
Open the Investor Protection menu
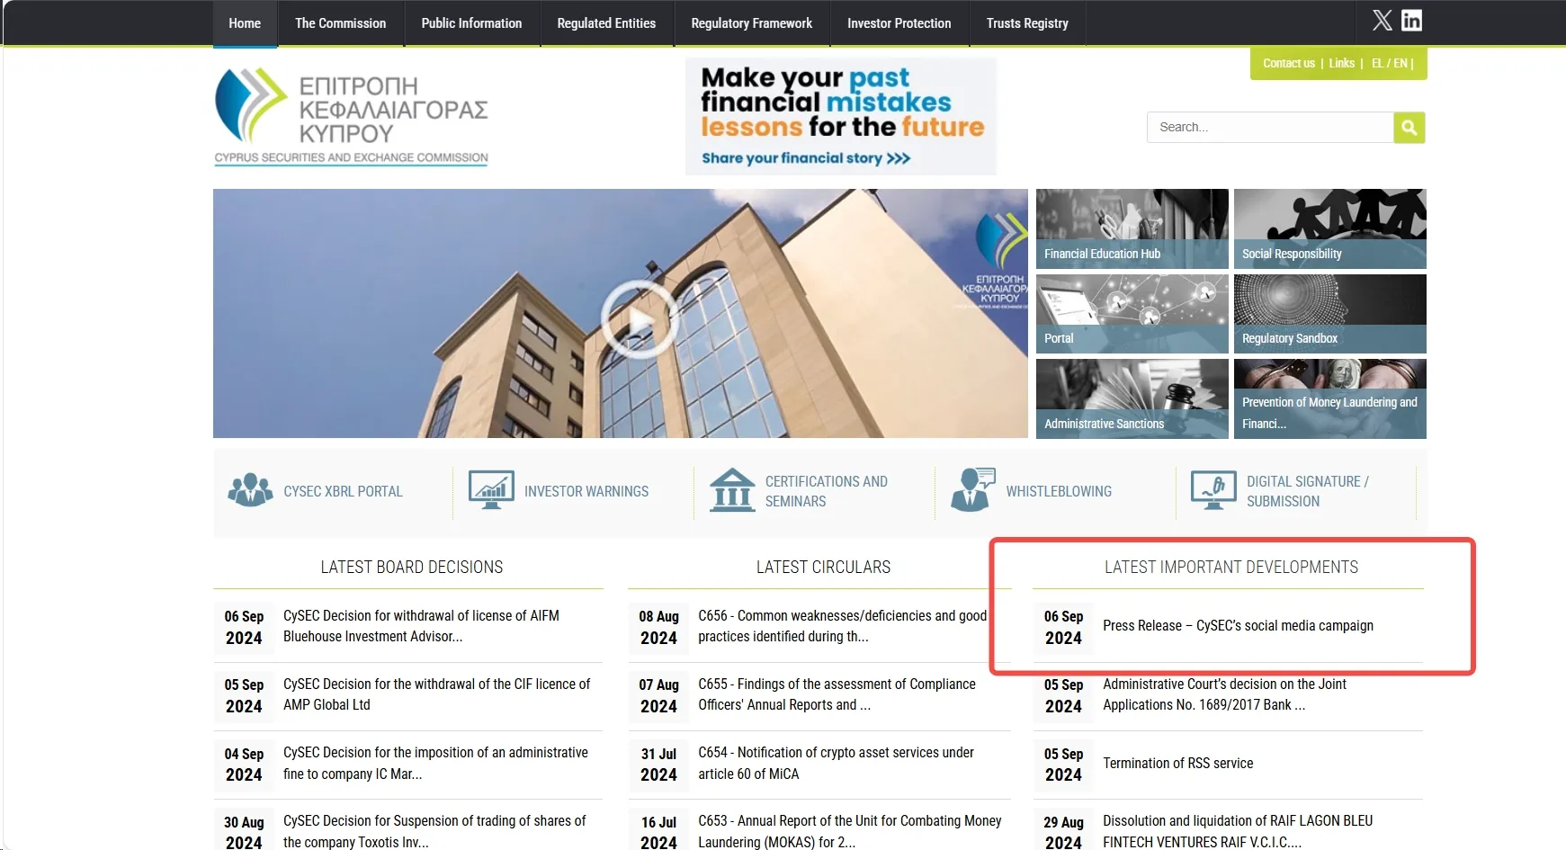coord(899,23)
